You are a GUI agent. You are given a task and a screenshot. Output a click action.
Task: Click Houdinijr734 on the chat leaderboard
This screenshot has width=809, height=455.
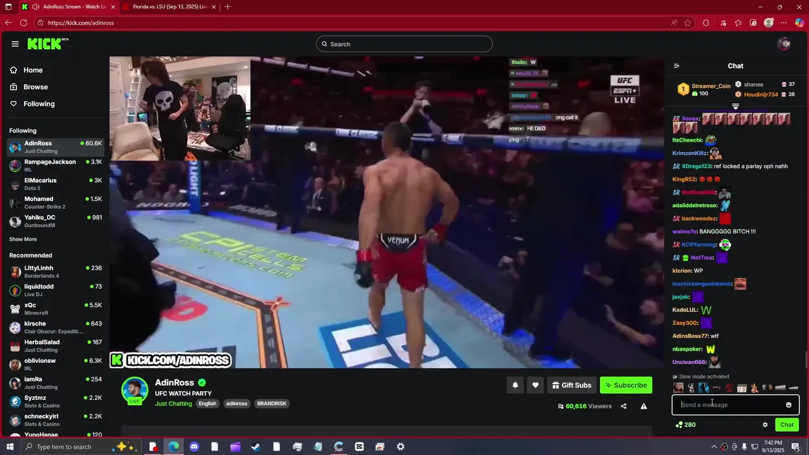click(x=761, y=94)
